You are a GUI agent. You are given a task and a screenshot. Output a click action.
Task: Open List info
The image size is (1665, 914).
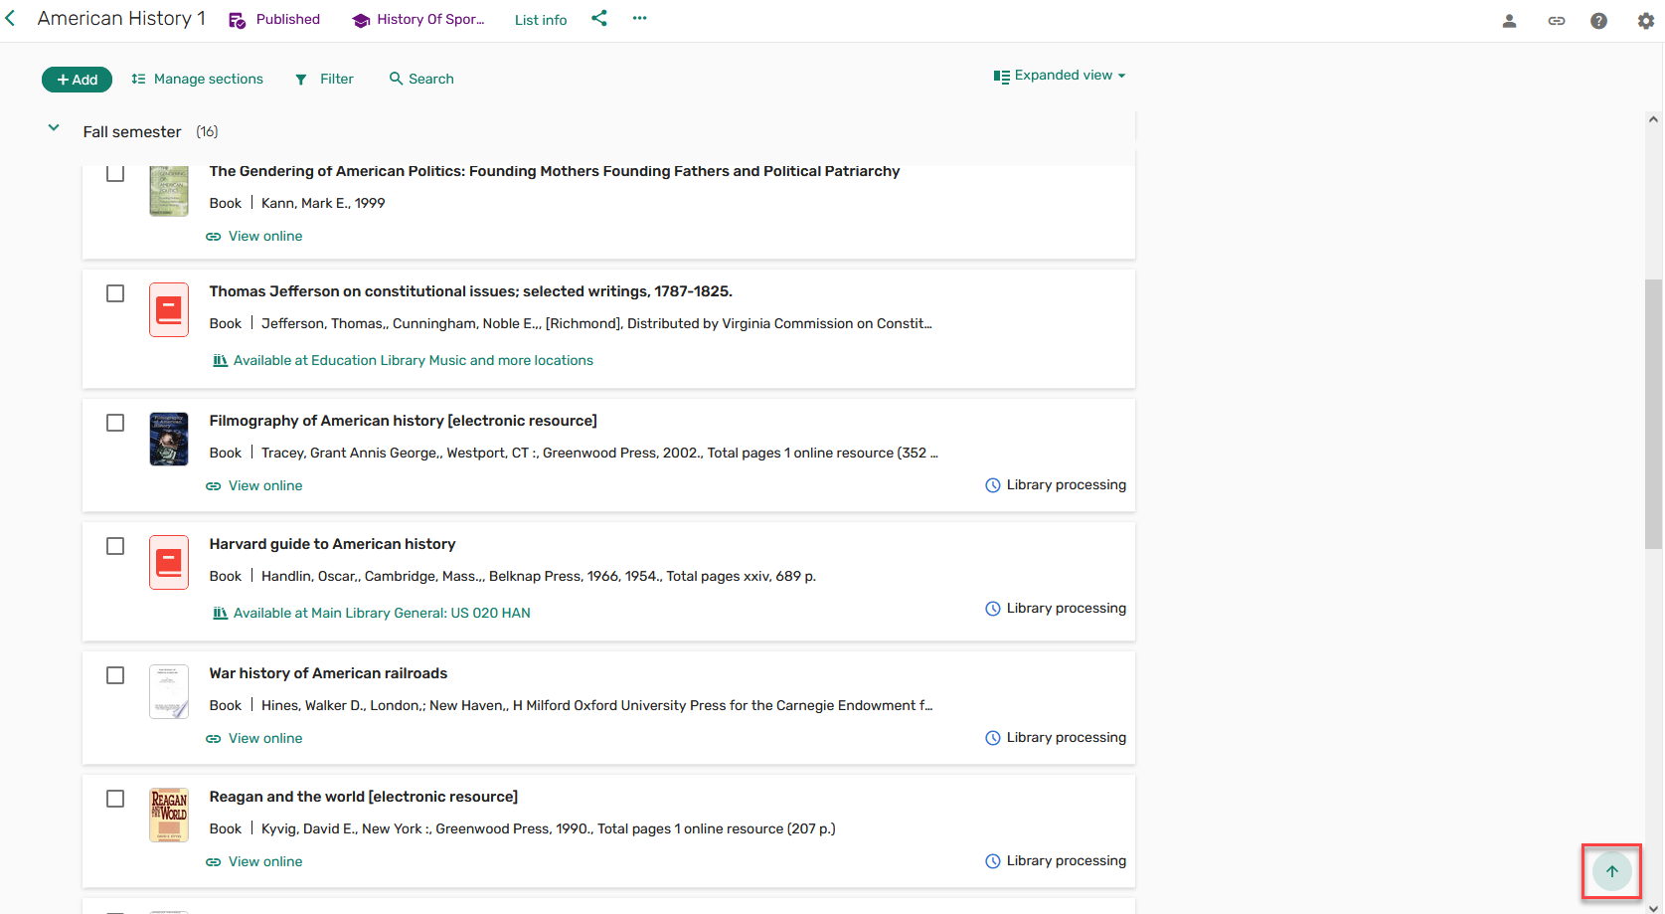point(541,20)
